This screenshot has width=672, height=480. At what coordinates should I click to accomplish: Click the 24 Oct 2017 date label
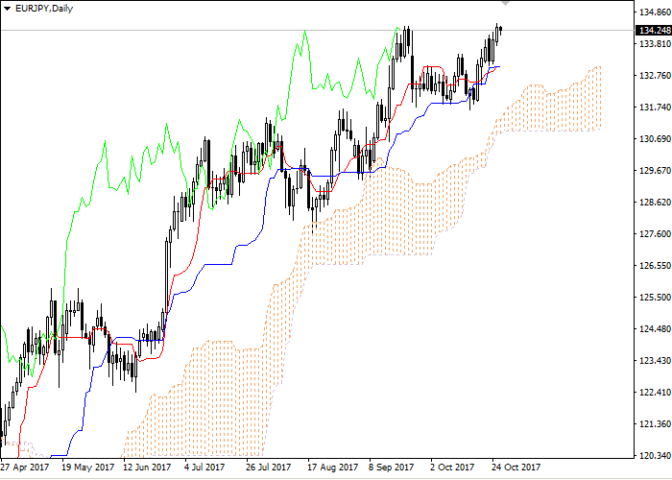[516, 468]
